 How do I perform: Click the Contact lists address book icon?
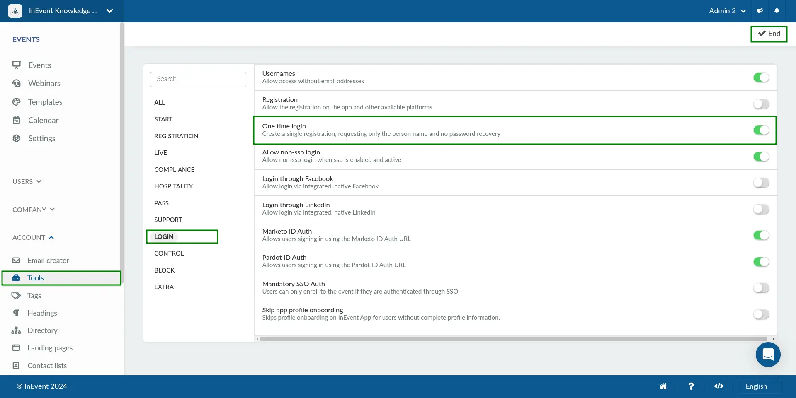16,366
